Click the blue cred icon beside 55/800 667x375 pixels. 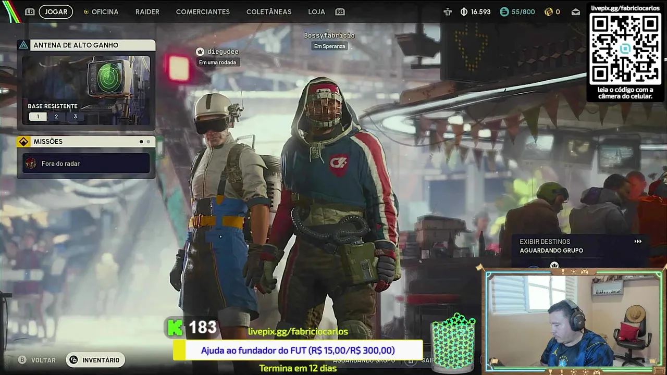coord(504,11)
